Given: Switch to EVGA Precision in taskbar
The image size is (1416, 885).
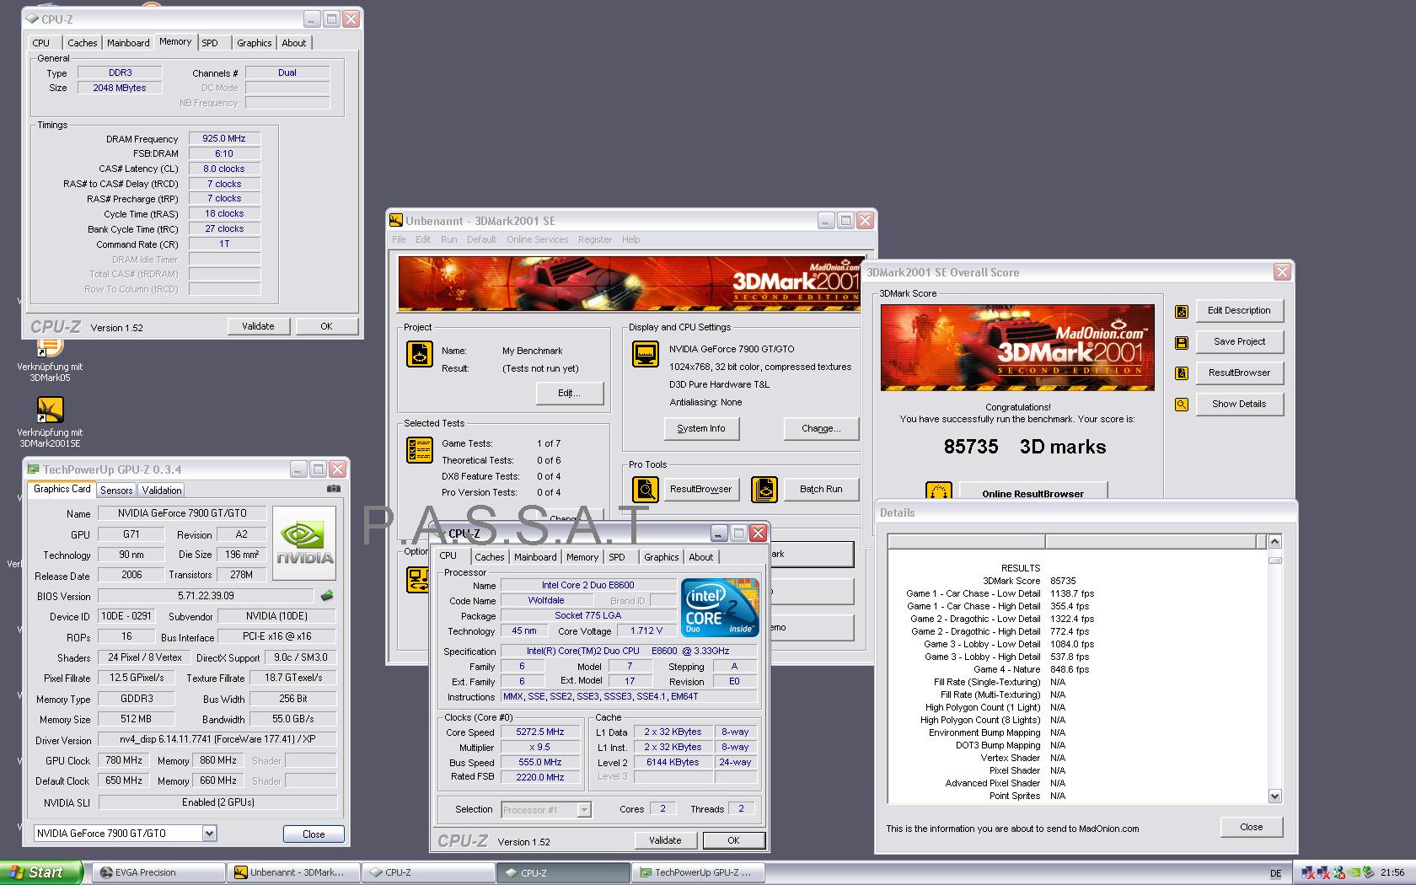Looking at the screenshot, I should tap(157, 872).
